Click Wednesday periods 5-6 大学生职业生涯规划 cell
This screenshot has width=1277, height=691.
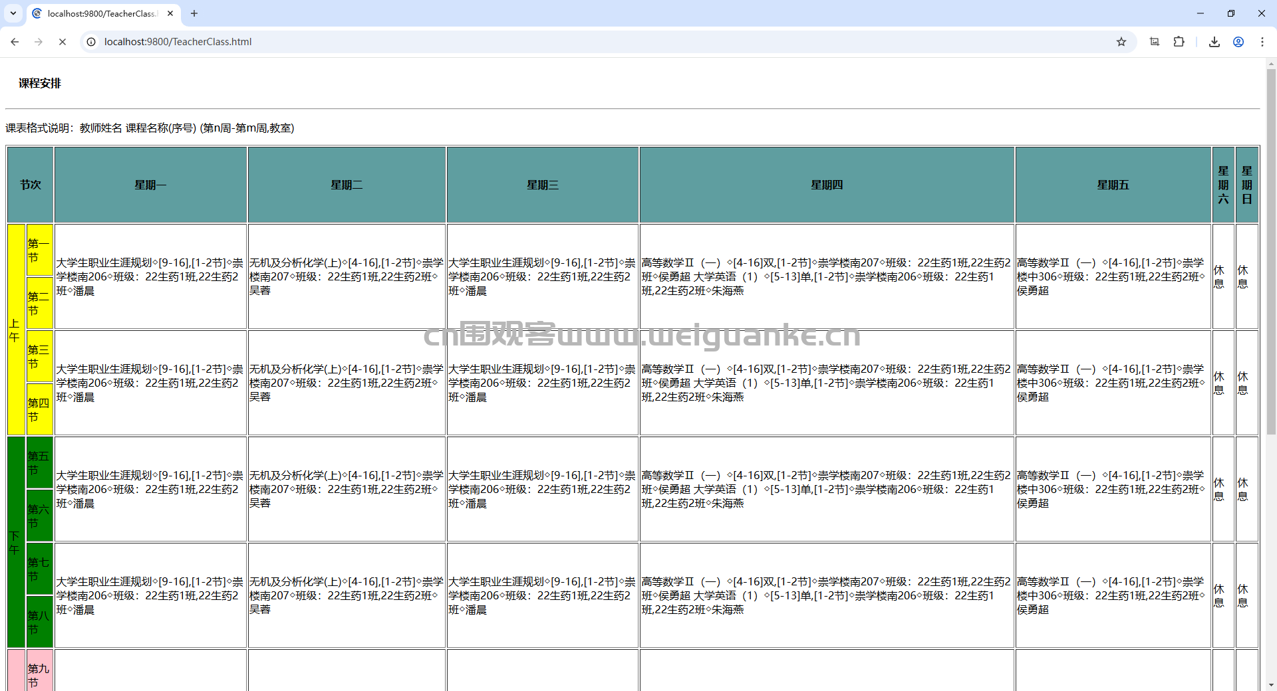(x=543, y=489)
